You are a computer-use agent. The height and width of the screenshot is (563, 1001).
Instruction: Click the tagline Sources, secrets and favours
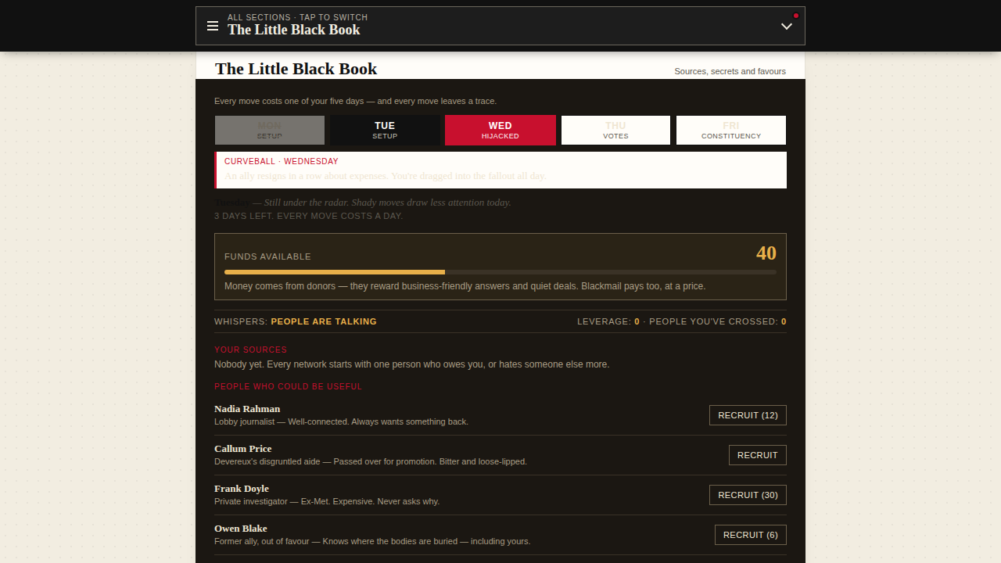point(730,71)
